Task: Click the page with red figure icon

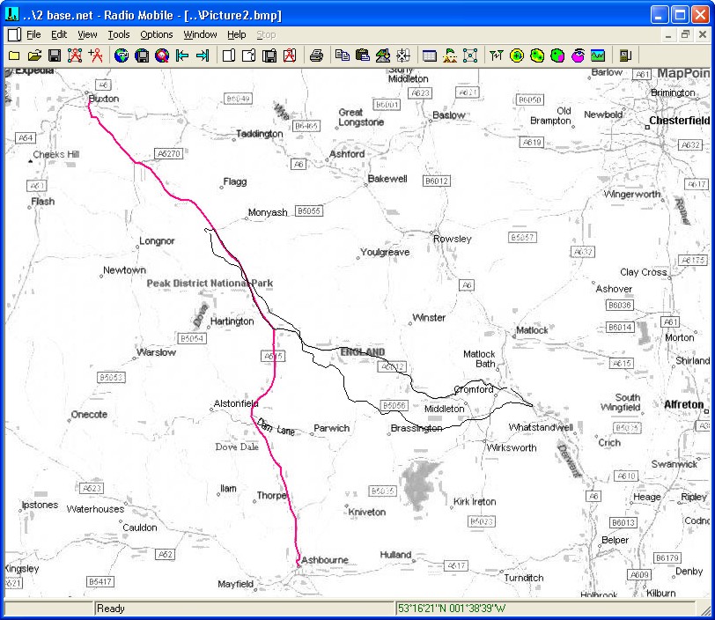Action: 290,55
